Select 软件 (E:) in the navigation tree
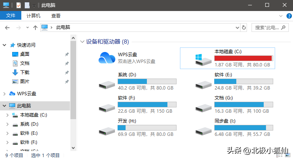The width and height of the screenshot is (293, 159). pos(29,133)
